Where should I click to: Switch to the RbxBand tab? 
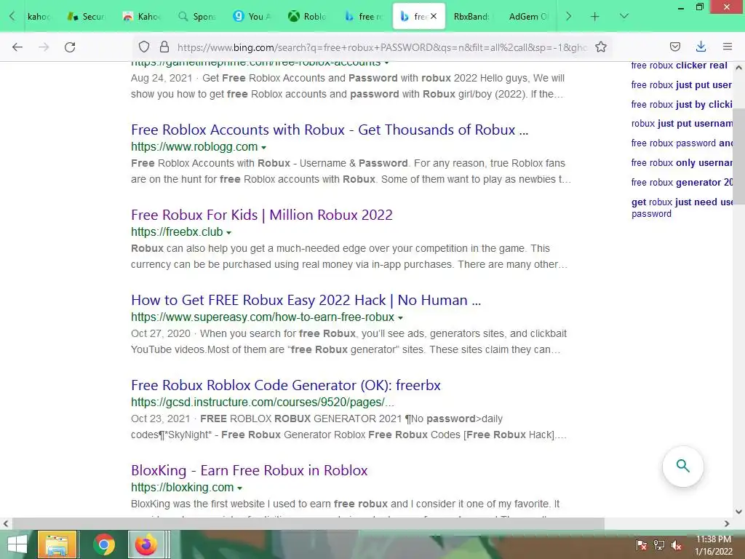pyautogui.click(x=471, y=17)
